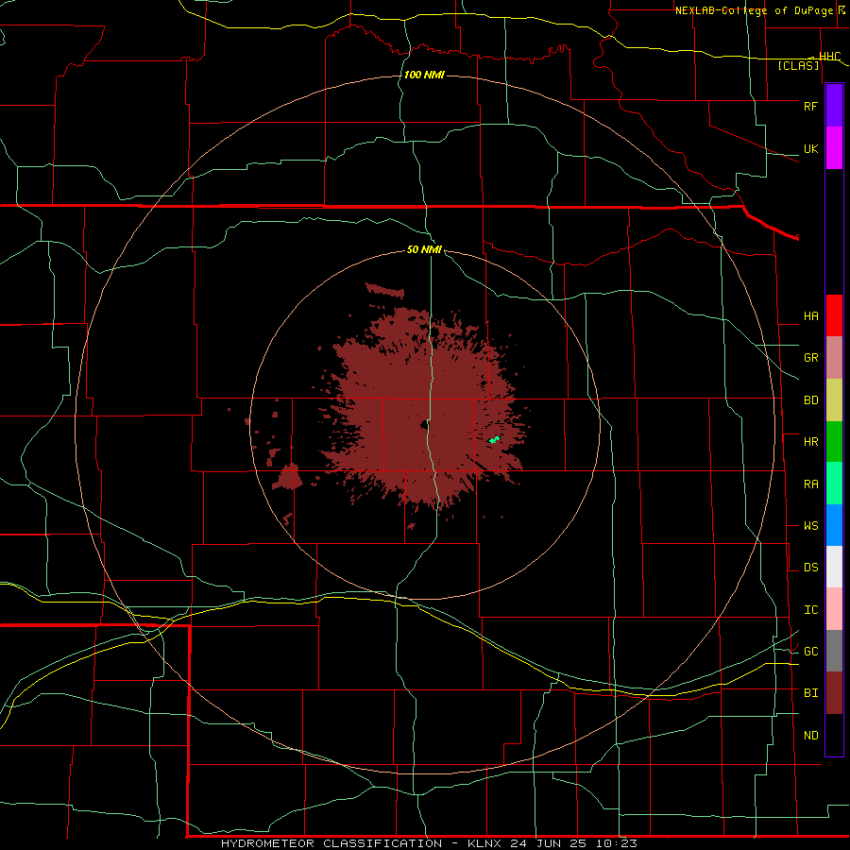Viewport: 850px width, 850px height.
Task: Click the isolated brown echo blob southwest of main return
Action: pos(288,477)
